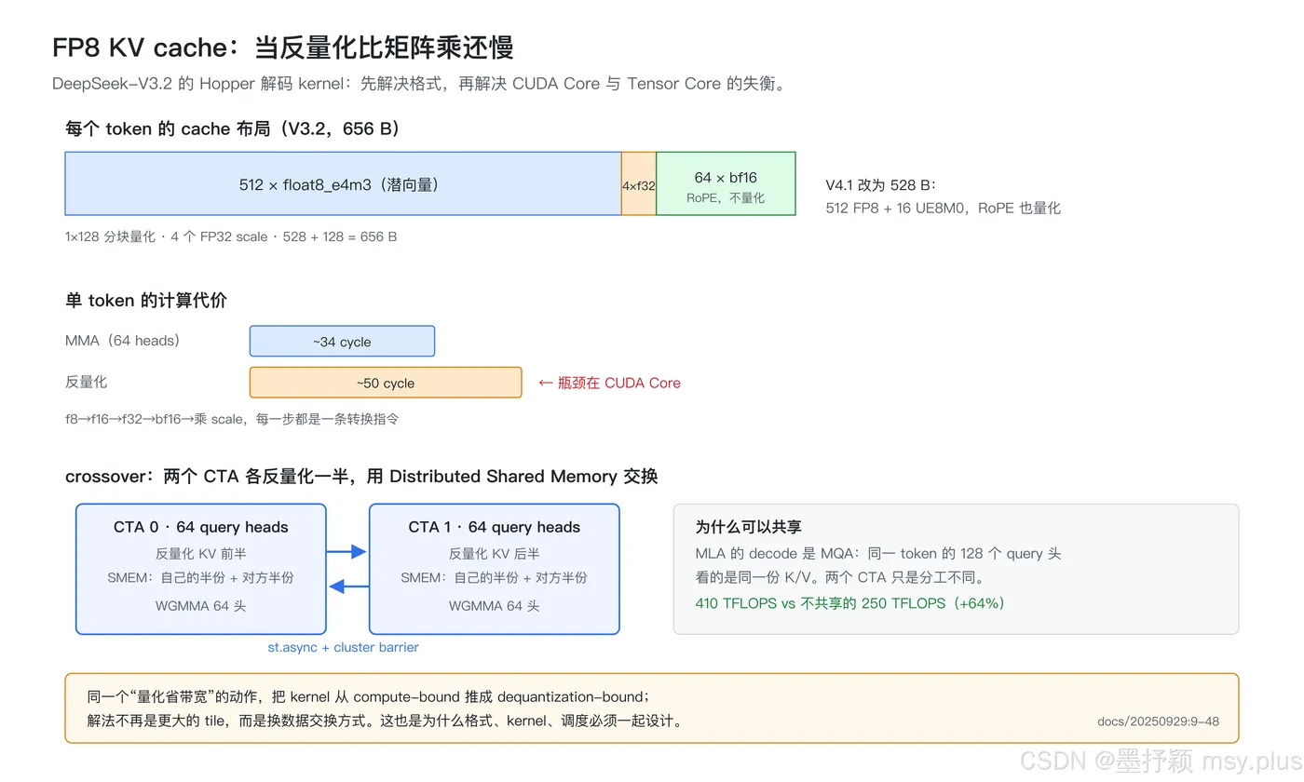Select the green "410 TFLOPS vs 不共享的 250 TFLOPS" line
Image resolution: width=1304 pixels, height=782 pixels.
click(x=850, y=602)
